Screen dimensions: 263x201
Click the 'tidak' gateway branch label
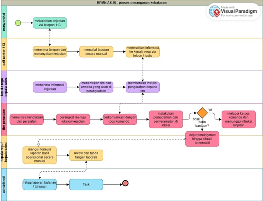click(x=196, y=119)
